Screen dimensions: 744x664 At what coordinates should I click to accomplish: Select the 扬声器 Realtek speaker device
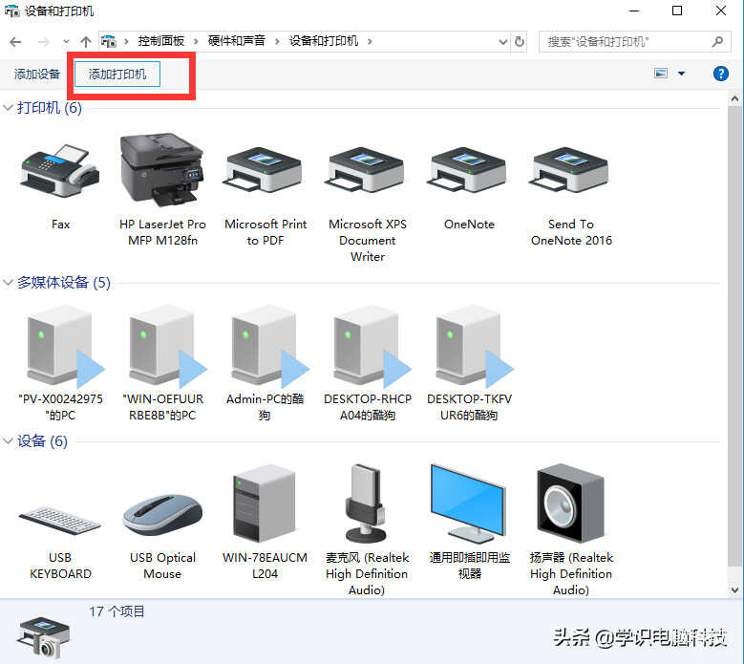point(570,503)
